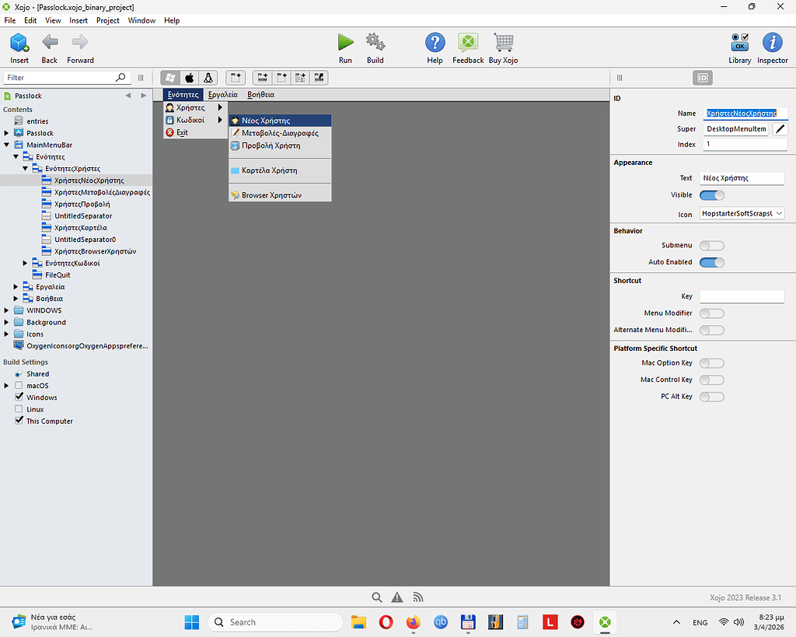Image resolution: width=796 pixels, height=637 pixels.
Task: Toggle the PC Alt Key switch
Action: (712, 397)
